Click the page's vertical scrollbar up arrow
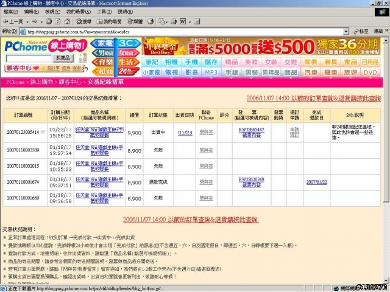The image size is (390, 292). (386, 40)
